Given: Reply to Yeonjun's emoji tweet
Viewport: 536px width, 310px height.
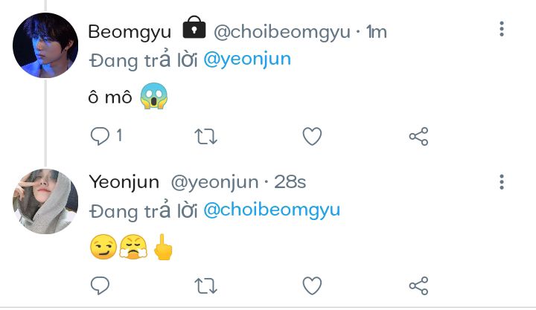Looking at the screenshot, I should pyautogui.click(x=100, y=285).
